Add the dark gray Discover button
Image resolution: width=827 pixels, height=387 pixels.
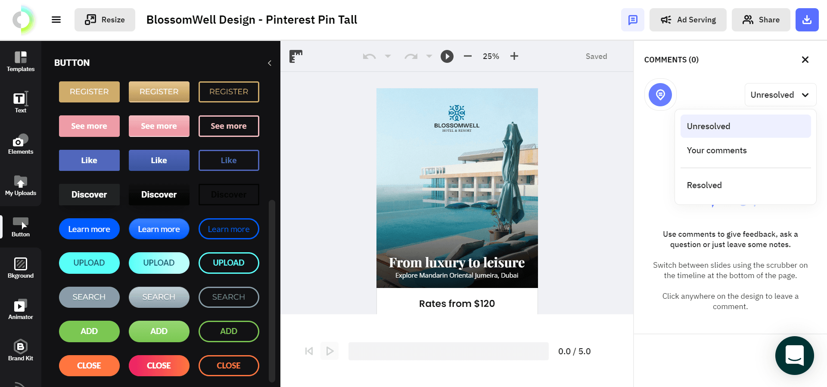[x=89, y=195]
